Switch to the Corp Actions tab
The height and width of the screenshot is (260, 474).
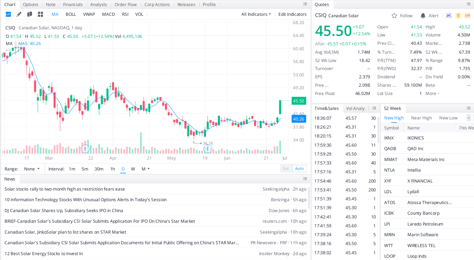tap(157, 4)
